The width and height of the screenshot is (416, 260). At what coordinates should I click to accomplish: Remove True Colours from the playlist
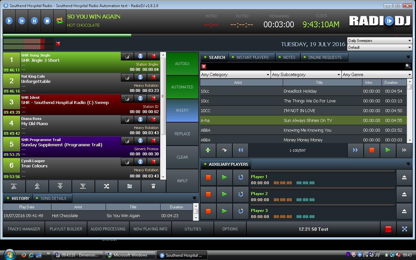point(153,162)
